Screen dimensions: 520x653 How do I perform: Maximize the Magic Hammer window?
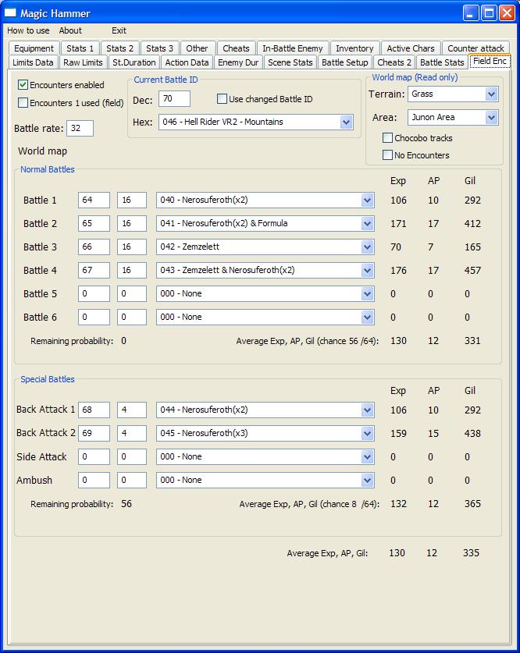[x=489, y=13]
